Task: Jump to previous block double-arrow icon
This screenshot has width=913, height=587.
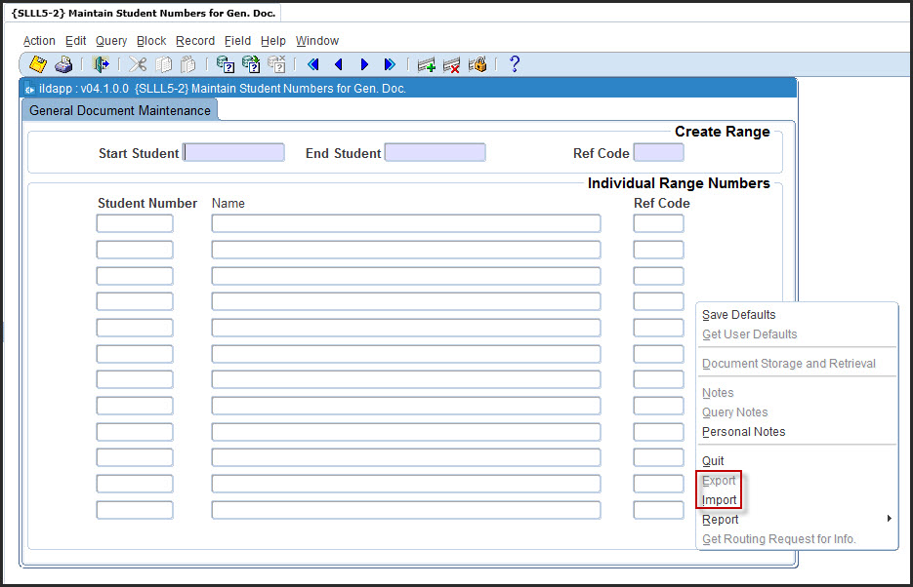Action: tap(313, 64)
